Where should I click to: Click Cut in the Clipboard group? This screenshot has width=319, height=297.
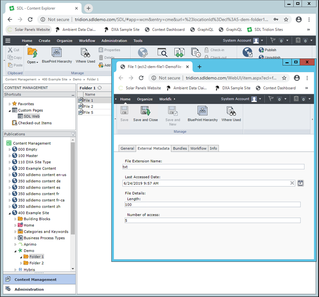point(14,50)
